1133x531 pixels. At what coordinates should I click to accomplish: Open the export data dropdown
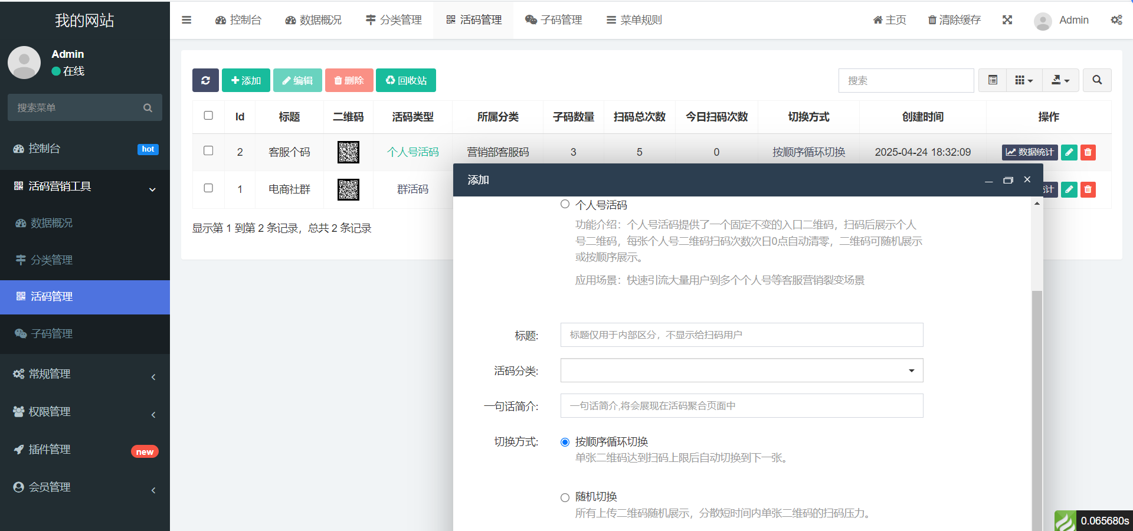tap(1060, 80)
